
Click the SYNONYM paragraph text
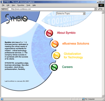(x=17, y=66)
